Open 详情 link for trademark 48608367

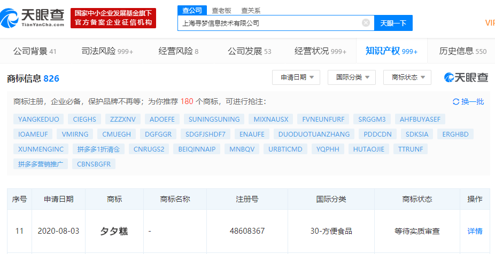coord(475,231)
